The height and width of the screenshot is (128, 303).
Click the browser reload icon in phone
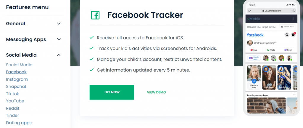(x=294, y=11)
